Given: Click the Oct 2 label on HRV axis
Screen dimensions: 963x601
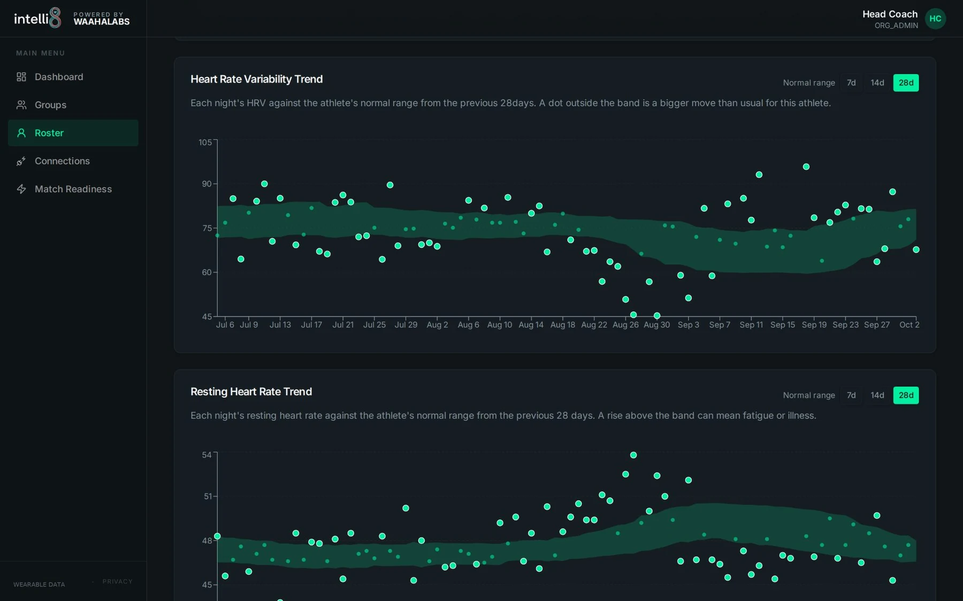Looking at the screenshot, I should [909, 325].
